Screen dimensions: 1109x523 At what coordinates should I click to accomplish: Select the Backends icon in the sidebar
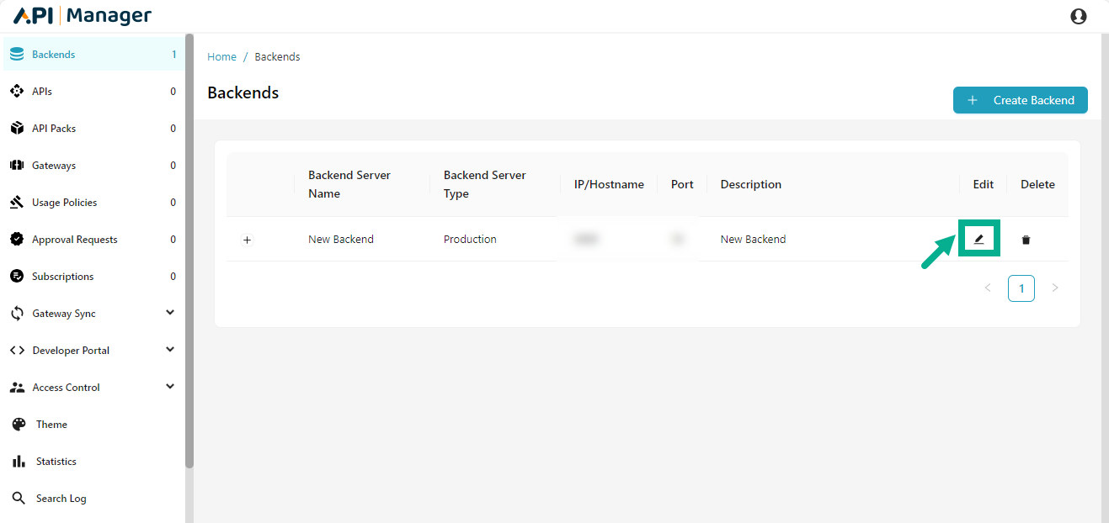tap(17, 53)
